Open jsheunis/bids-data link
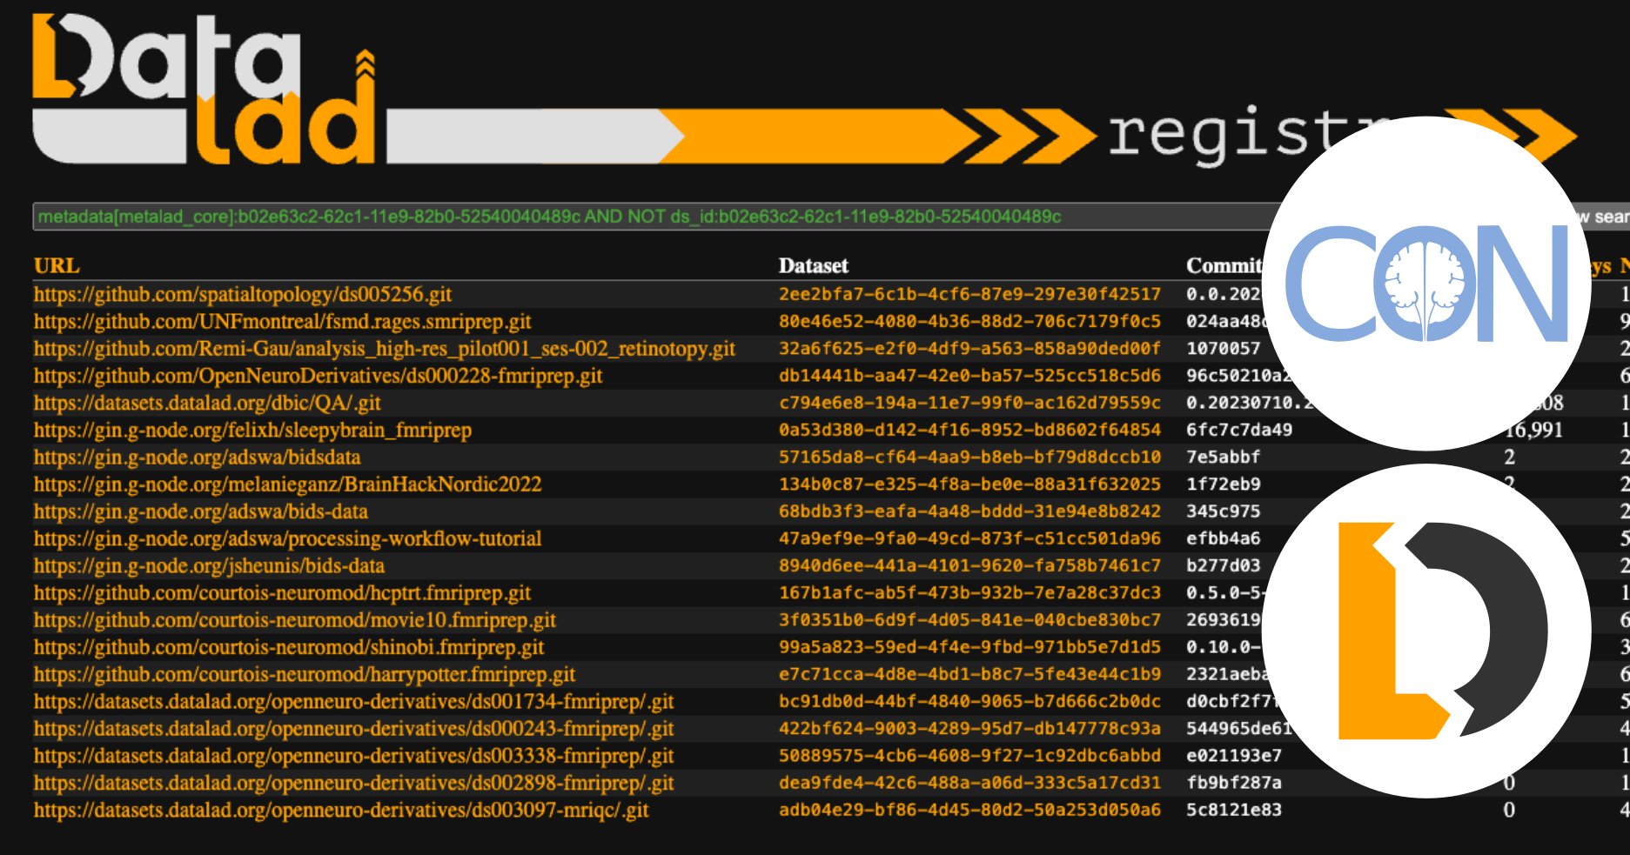The image size is (1630, 855). [x=209, y=565]
